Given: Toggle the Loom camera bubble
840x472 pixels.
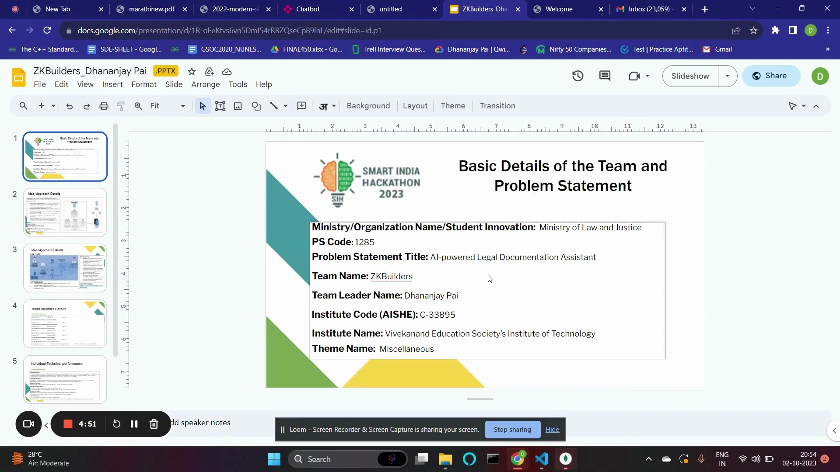Looking at the screenshot, I should click(x=28, y=424).
